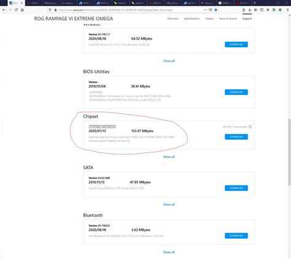The width and height of the screenshot is (291, 259).
Task: Open the Gallery page tab
Action: pyautogui.click(x=209, y=18)
